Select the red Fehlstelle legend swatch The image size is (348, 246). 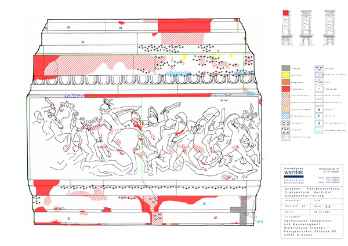[285, 89]
